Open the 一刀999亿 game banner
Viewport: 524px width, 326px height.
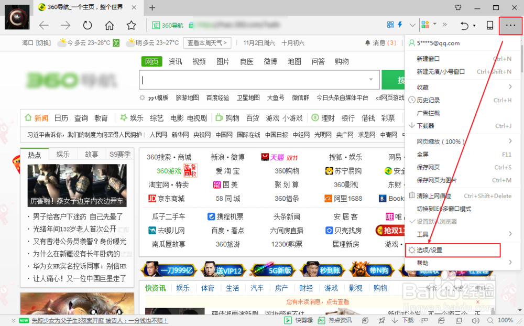[x=169, y=269]
